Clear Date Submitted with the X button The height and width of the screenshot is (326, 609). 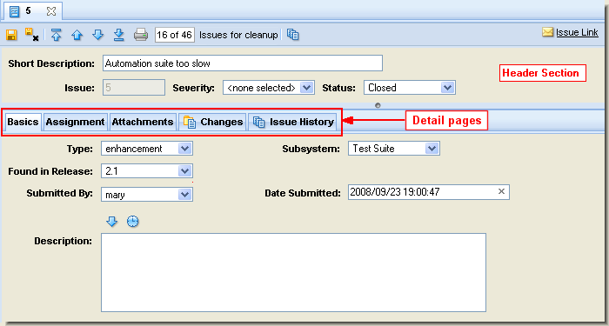coord(501,191)
